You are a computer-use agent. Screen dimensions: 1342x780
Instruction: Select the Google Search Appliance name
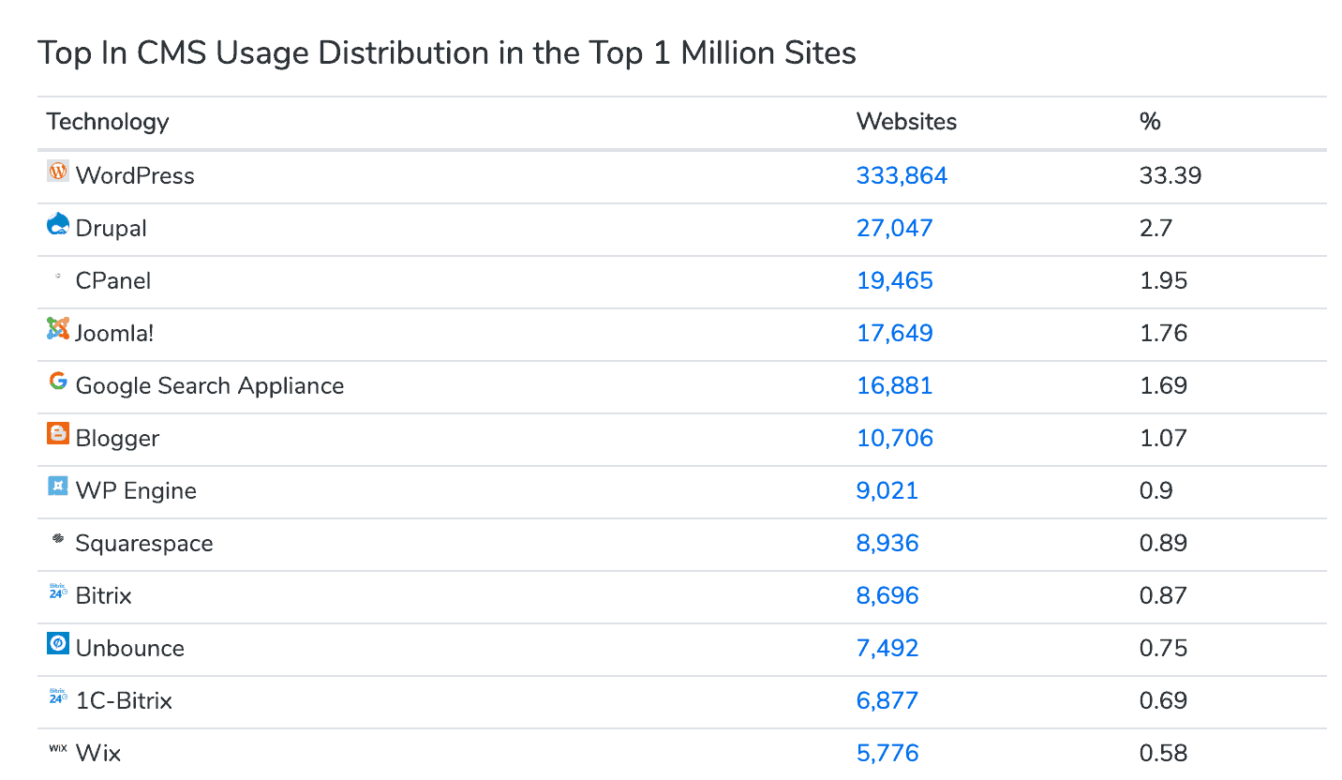210,385
